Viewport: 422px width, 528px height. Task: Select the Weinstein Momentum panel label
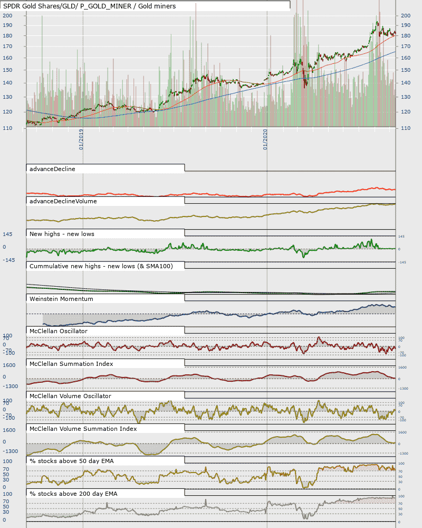tap(61, 299)
